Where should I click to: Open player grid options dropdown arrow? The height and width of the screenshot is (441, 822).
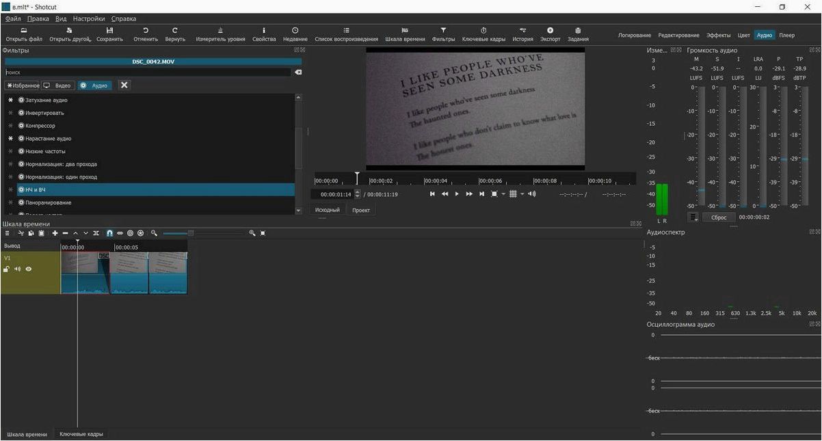pos(522,194)
